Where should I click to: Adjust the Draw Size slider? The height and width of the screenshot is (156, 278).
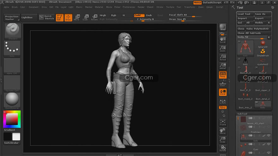coord(185,19)
